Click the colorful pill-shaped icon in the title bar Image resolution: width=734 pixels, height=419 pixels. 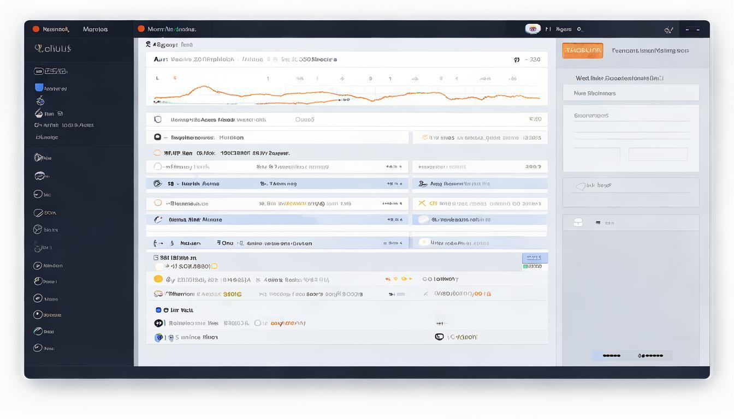(532, 29)
